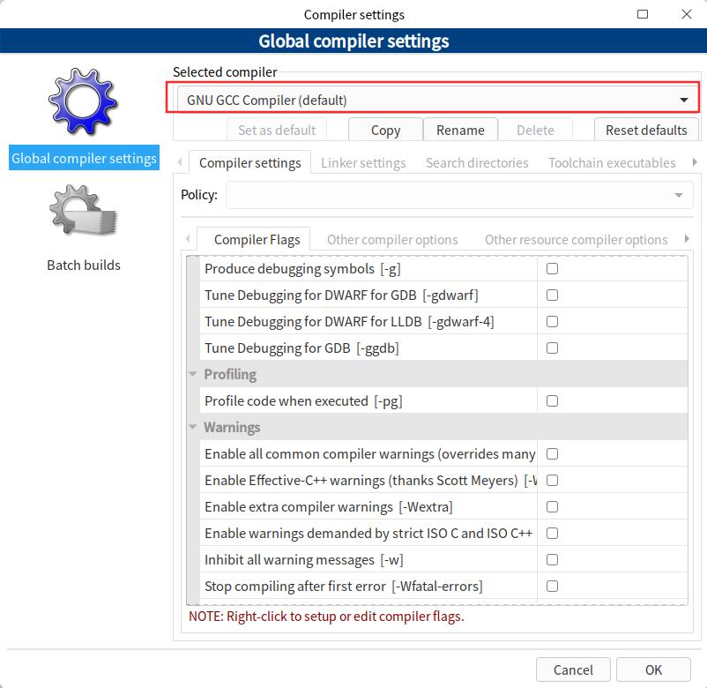Viewport: 707px width, 688px height.
Task: Check Enable Effective-C++ warnings option
Action: pyautogui.click(x=552, y=481)
